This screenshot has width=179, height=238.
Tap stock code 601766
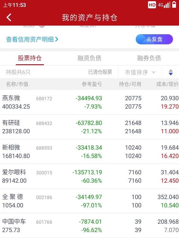coord(44,222)
